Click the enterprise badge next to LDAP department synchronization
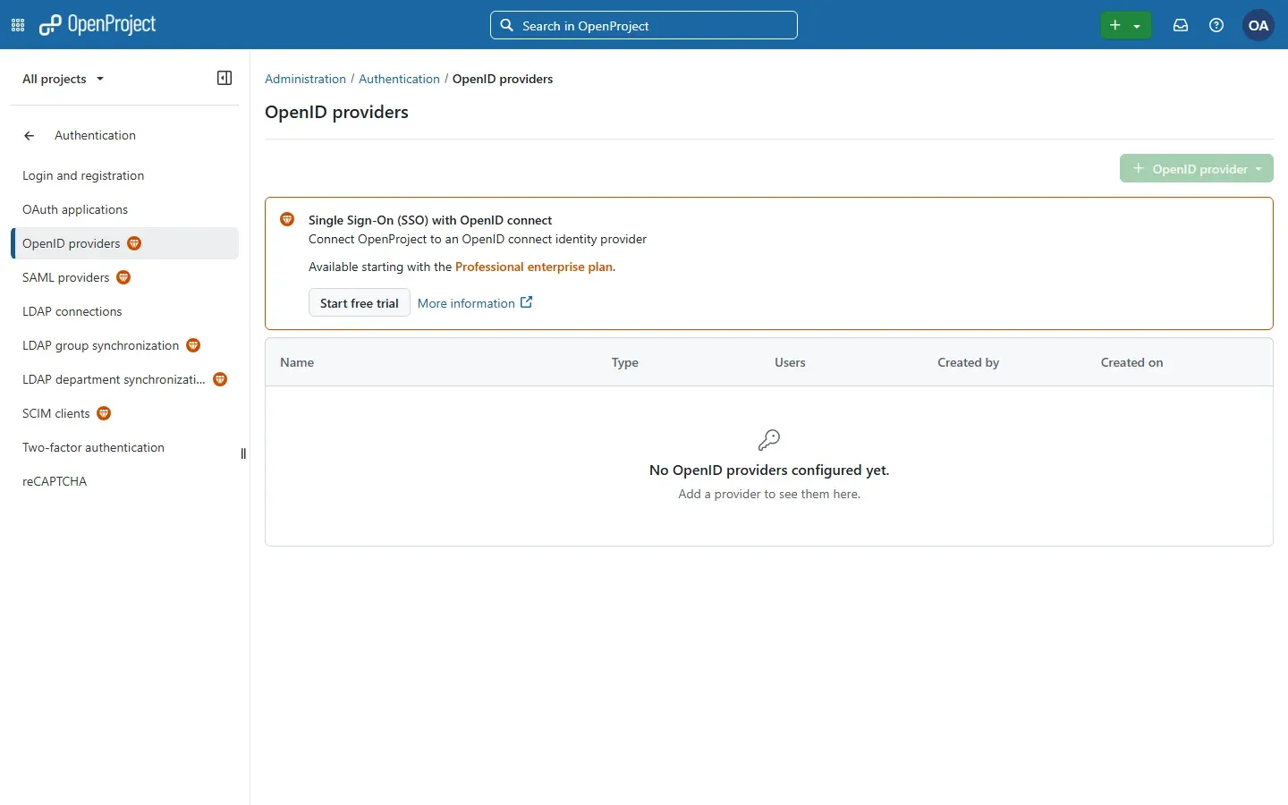1288x805 pixels. click(x=220, y=379)
